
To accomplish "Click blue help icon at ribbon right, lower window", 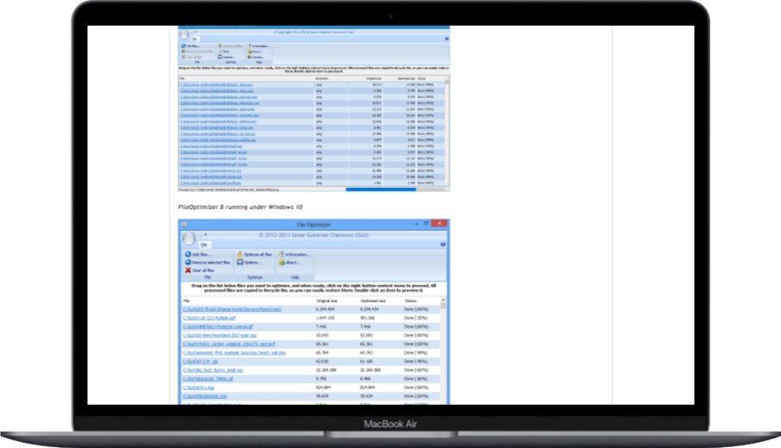I will (x=443, y=244).
